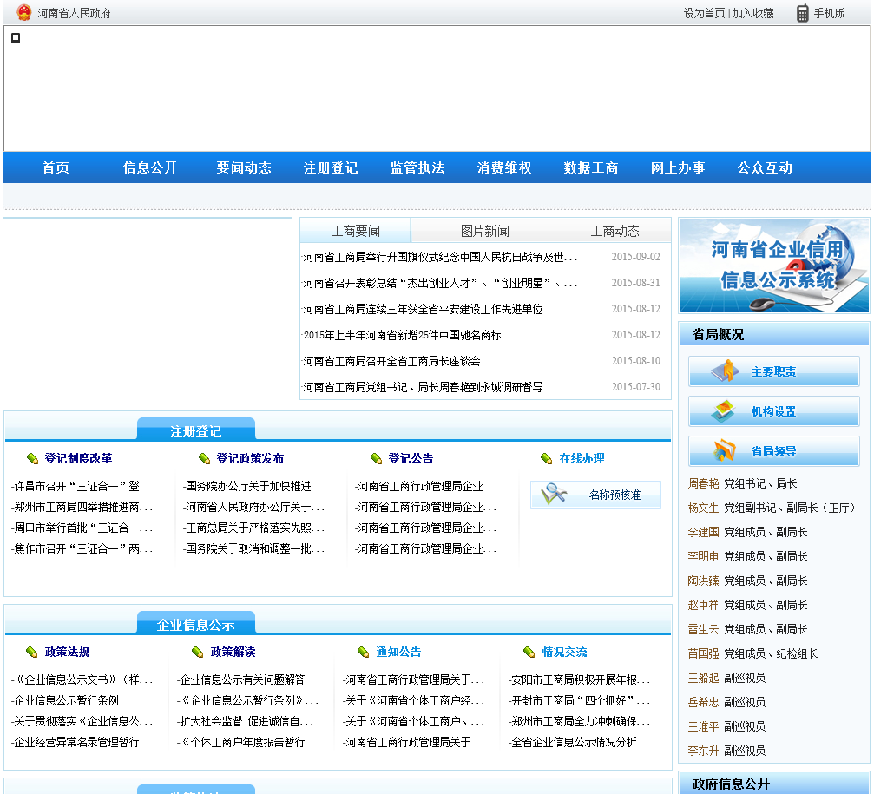This screenshot has width=874, height=794.
Task: Open leader profile 杨文生
Action: pyautogui.click(x=703, y=509)
